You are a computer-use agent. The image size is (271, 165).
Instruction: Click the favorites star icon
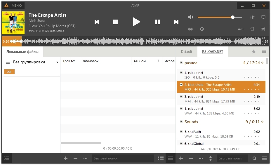tap(253, 51)
